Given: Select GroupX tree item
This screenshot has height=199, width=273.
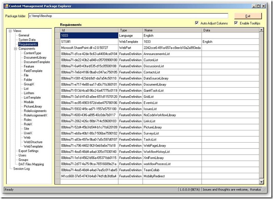Looking at the screenshot, I should pyautogui.click(x=29, y=84).
